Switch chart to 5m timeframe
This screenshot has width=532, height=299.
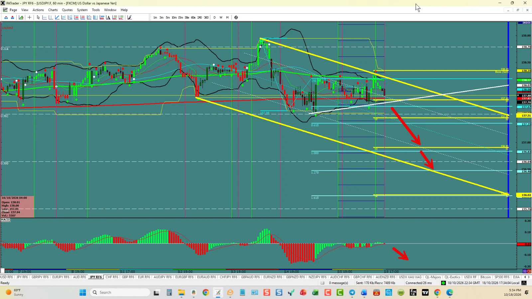tap(168, 17)
